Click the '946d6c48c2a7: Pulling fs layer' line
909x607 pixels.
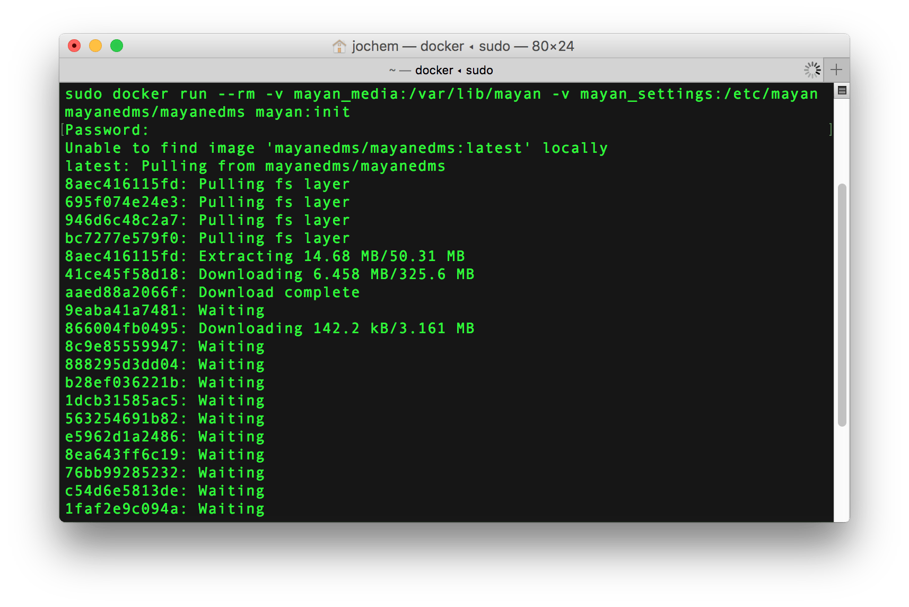207,220
